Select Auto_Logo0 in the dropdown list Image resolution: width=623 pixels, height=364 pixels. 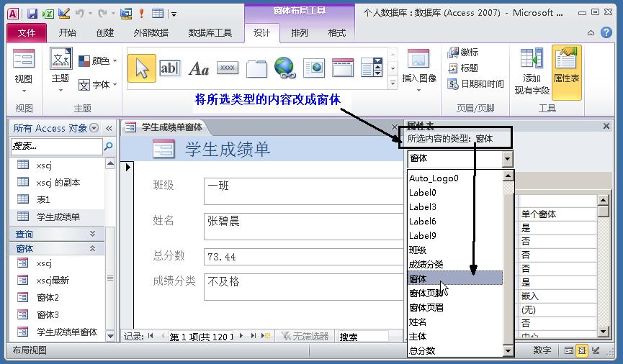click(x=455, y=178)
